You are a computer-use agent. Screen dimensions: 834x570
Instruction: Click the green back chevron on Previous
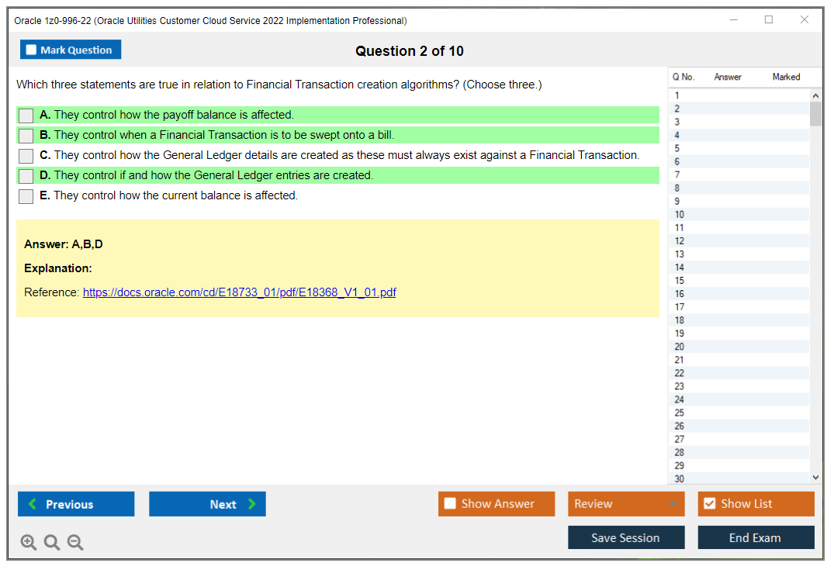click(33, 504)
